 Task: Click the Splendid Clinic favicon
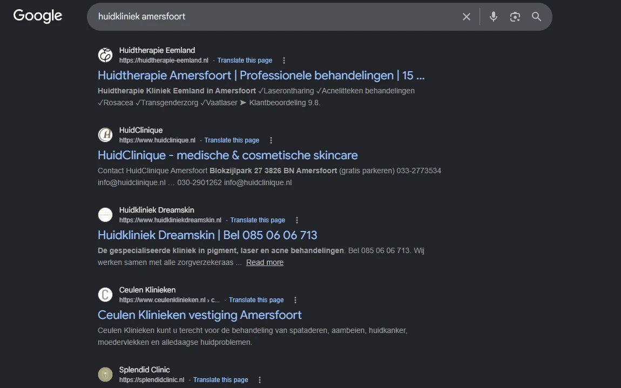click(x=105, y=375)
